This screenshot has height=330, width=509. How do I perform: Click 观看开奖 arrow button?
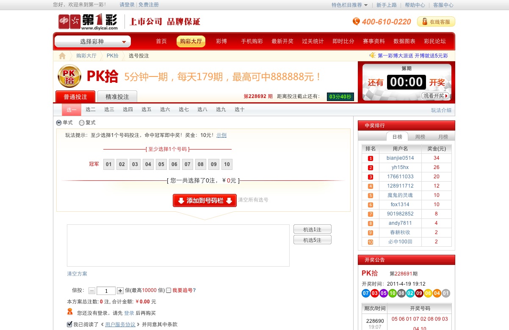click(x=435, y=96)
